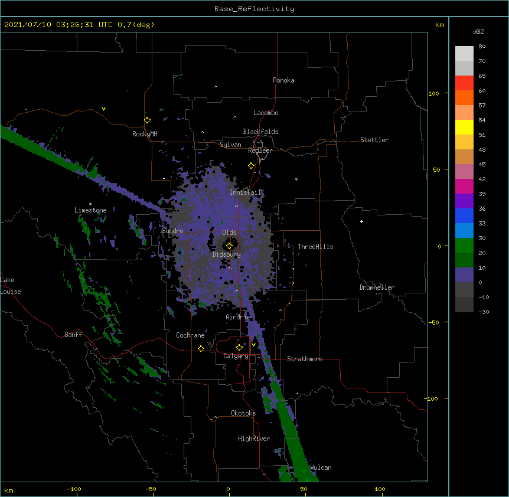The image size is (509, 497).
Task: Click the Ponoka city label
Action: [x=283, y=80]
